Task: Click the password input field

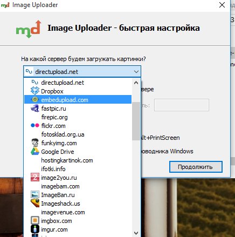Action: (x=182, y=105)
